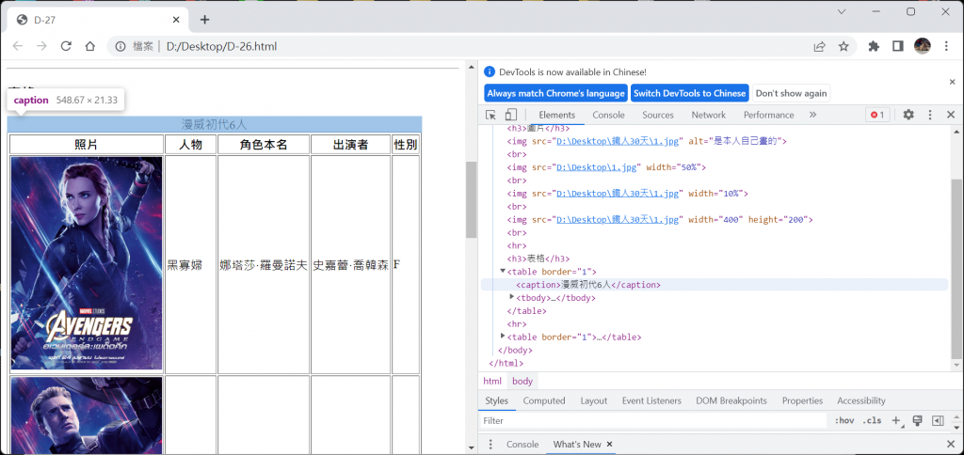This screenshot has height=455, width=964.
Task: Click the web page vertical scrollbar thumb
Action: [x=471, y=200]
